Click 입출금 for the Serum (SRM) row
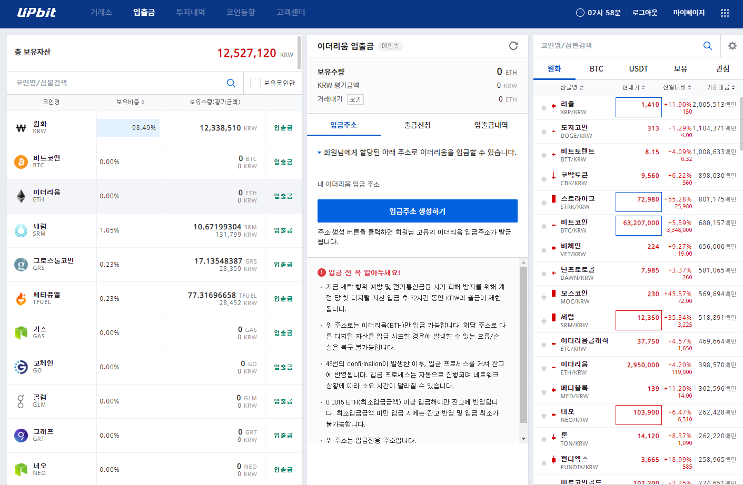Image resolution: width=743 pixels, height=485 pixels. click(283, 230)
